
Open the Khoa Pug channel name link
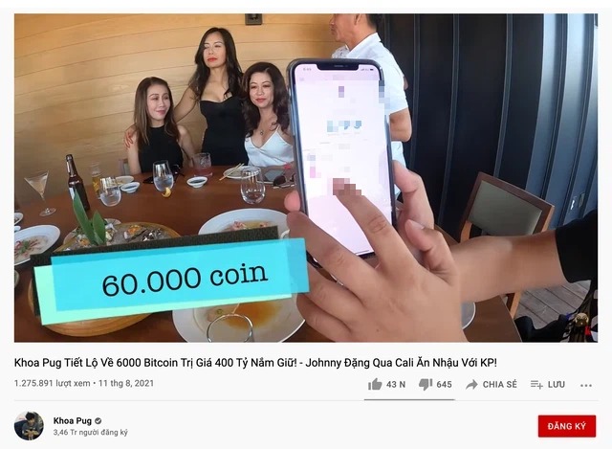[x=73, y=421]
